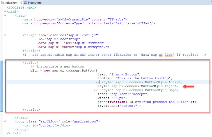The width and height of the screenshot is (212, 137).
Task: Click the id="sap-ui-bootstrap" attribute line
Action: [x=59, y=39]
